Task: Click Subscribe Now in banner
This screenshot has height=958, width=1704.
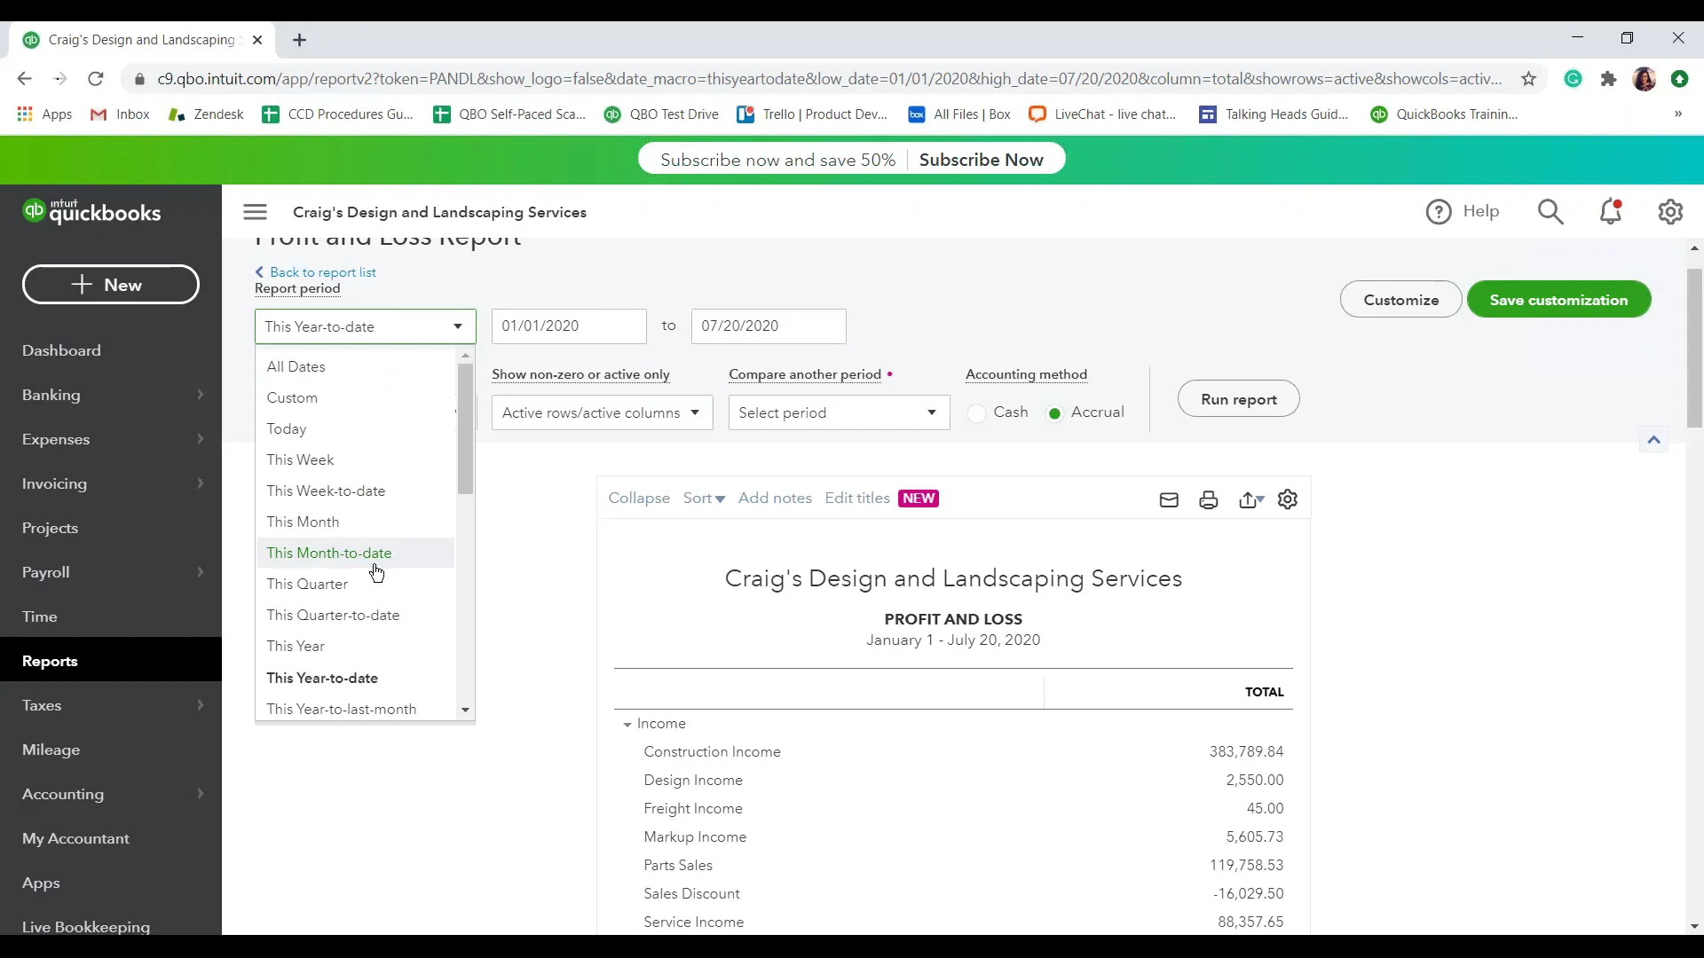Action: (x=981, y=160)
